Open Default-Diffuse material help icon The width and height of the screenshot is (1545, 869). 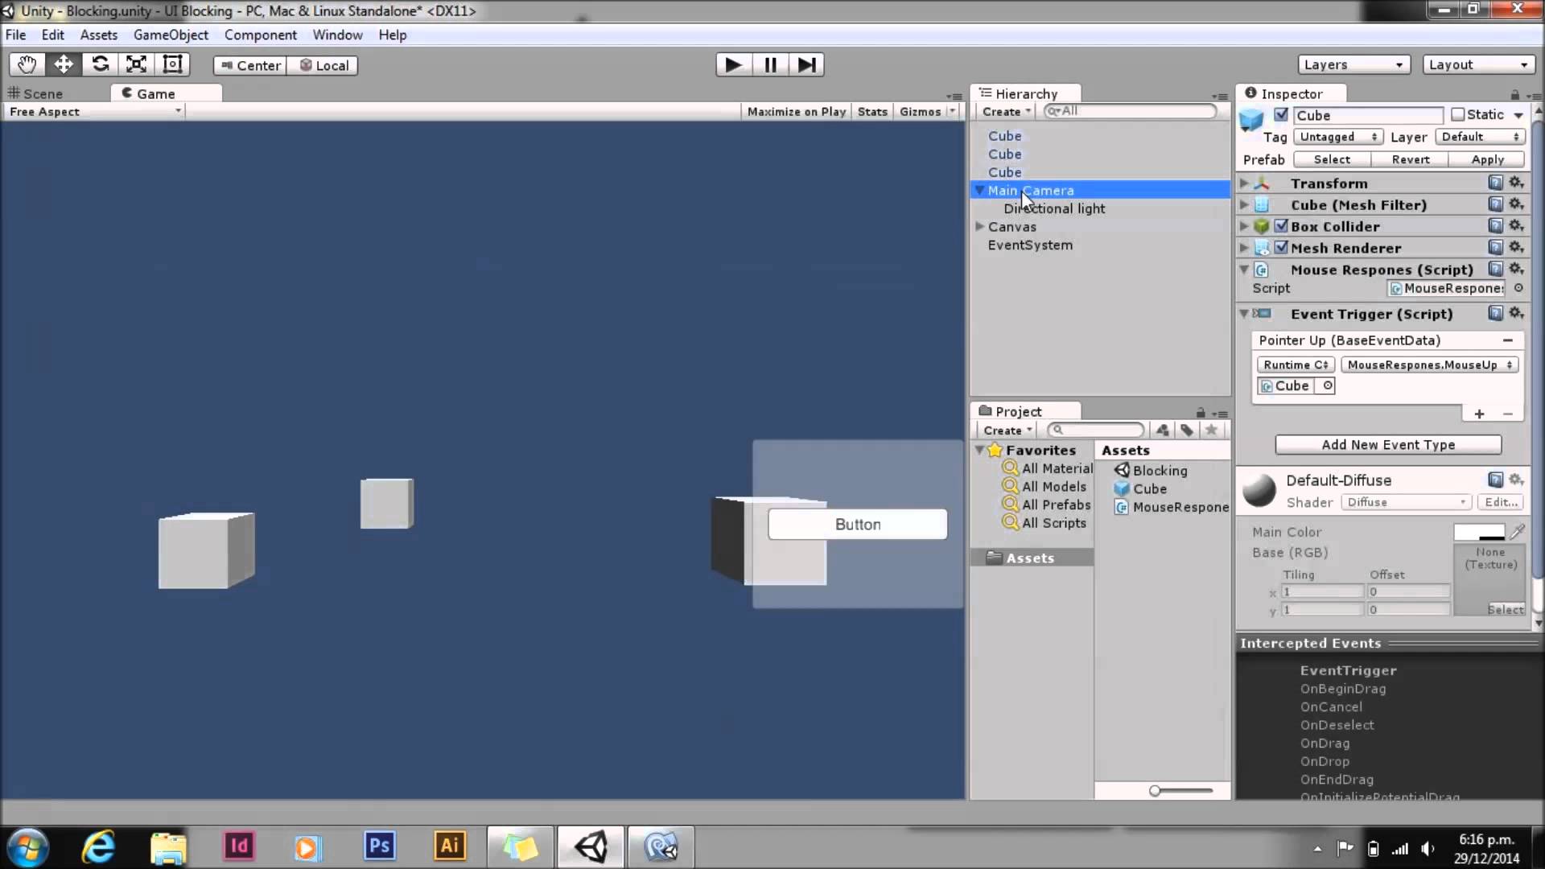point(1495,480)
